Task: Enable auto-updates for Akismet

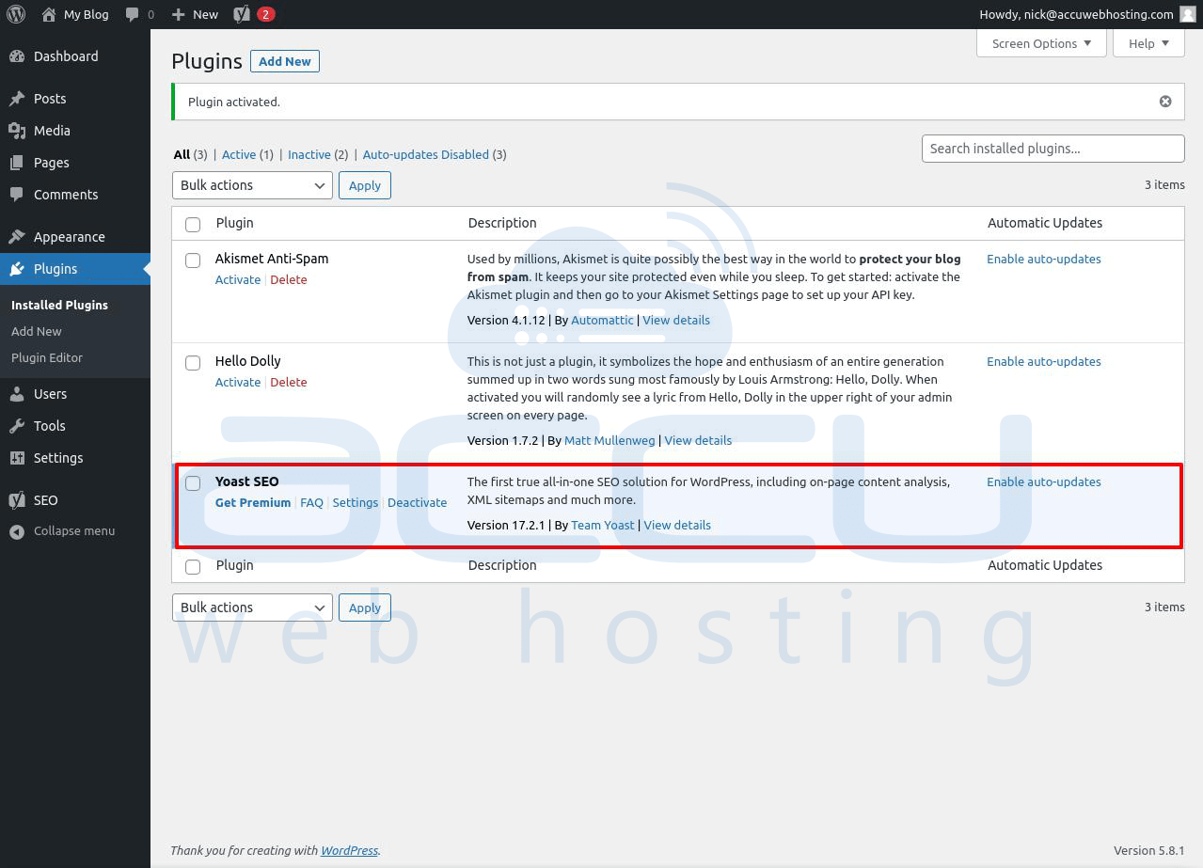Action: (1044, 259)
